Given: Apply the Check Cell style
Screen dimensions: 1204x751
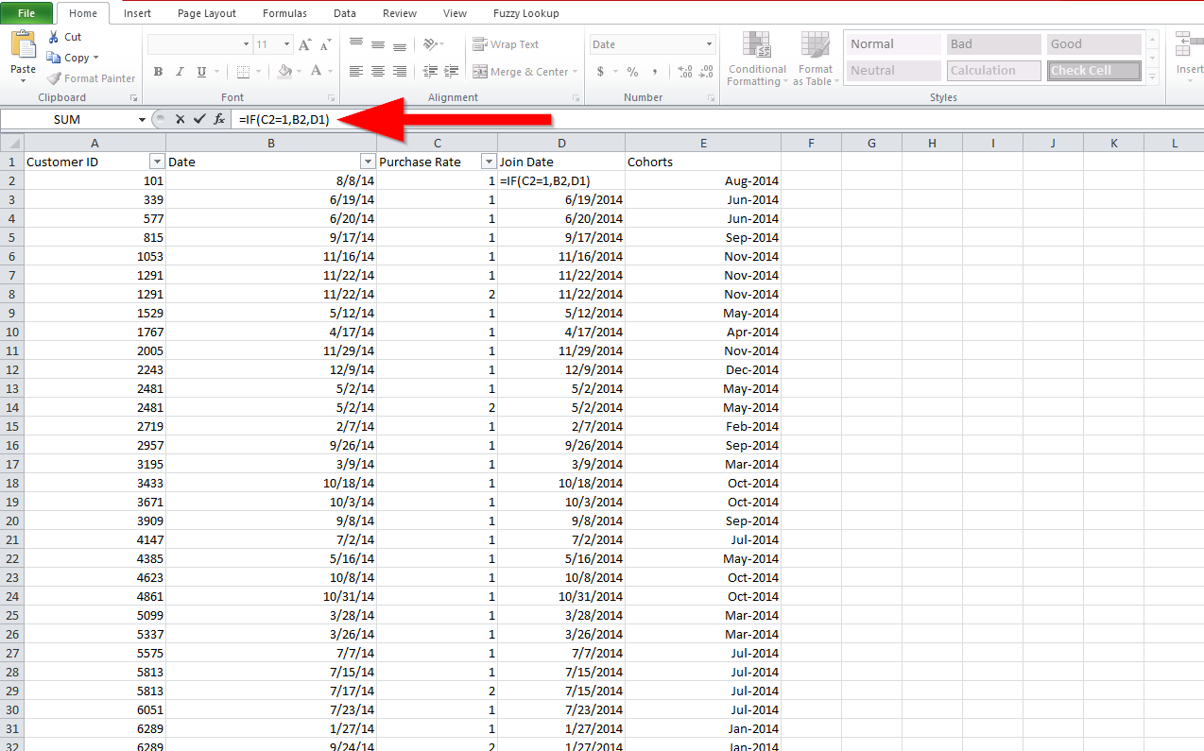Looking at the screenshot, I should 1094,71.
